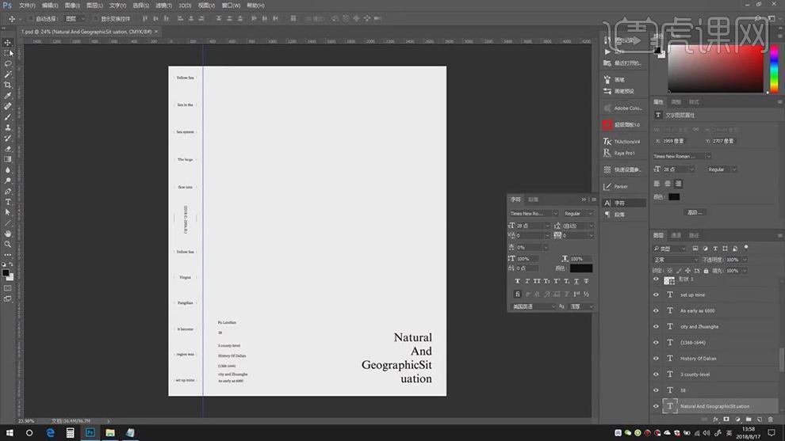Open the 文字(Y) menu
Image resolution: width=785 pixels, height=441 pixels.
click(x=117, y=6)
